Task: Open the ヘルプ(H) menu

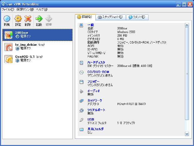Action: pos(42,9)
